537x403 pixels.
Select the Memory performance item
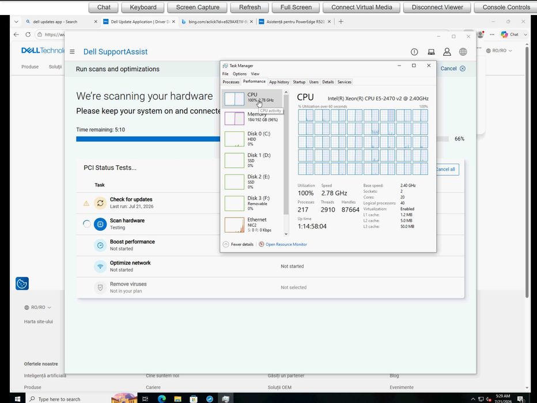point(252,118)
